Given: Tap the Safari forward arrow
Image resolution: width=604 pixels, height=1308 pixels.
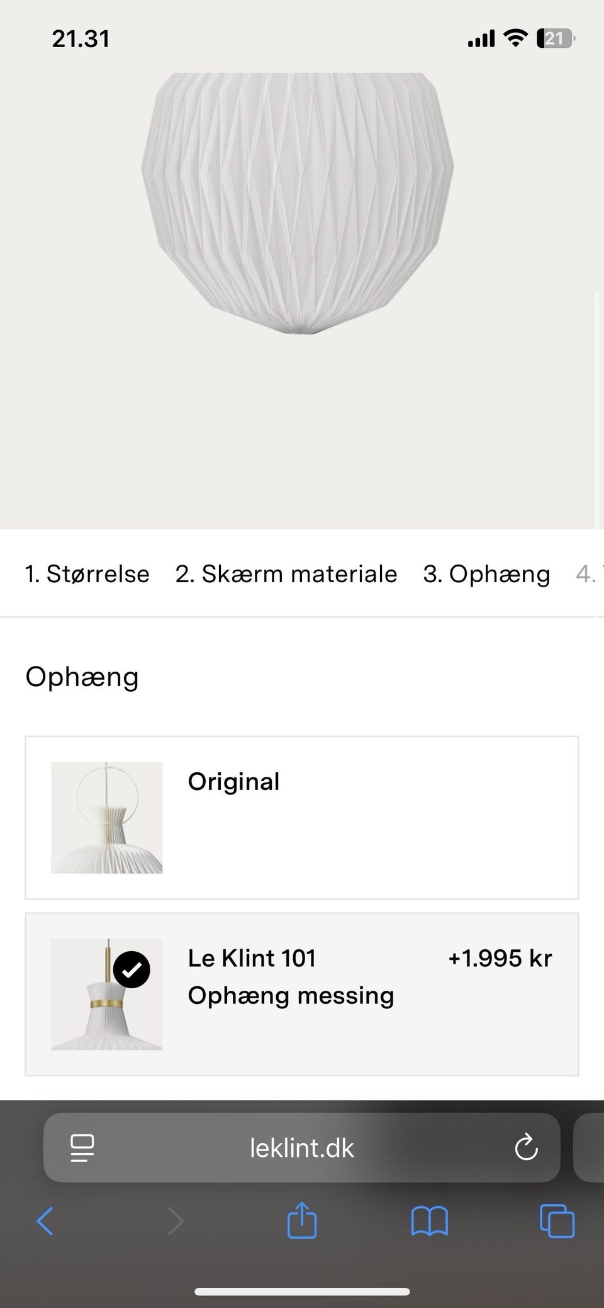Looking at the screenshot, I should (176, 1221).
